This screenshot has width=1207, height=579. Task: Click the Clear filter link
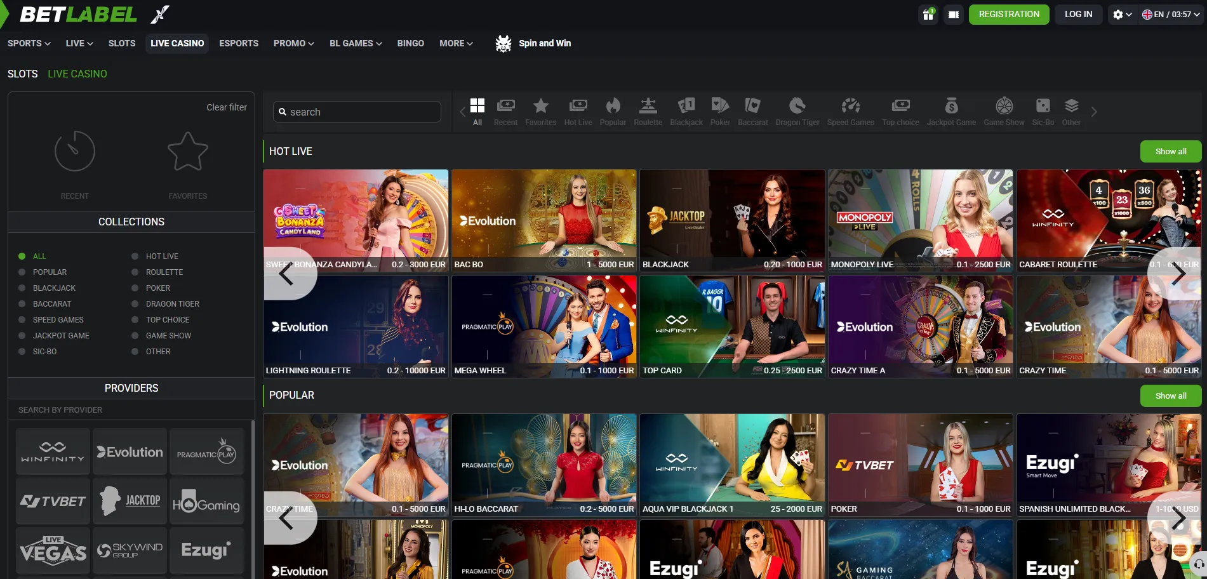point(227,107)
